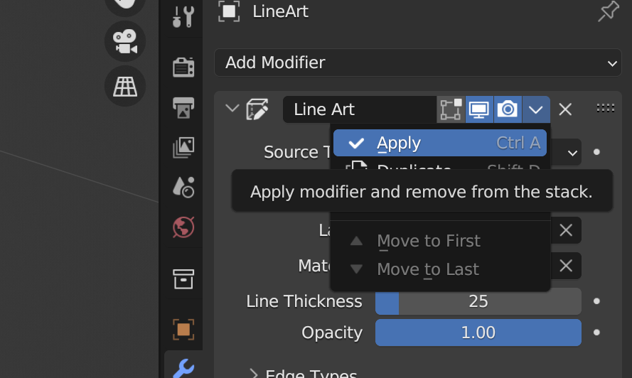Viewport: 632px width, 378px height.
Task: Open the Collection properties tab
Action: (183, 279)
